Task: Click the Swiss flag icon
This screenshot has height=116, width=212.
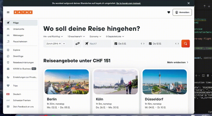Action: [8, 94]
